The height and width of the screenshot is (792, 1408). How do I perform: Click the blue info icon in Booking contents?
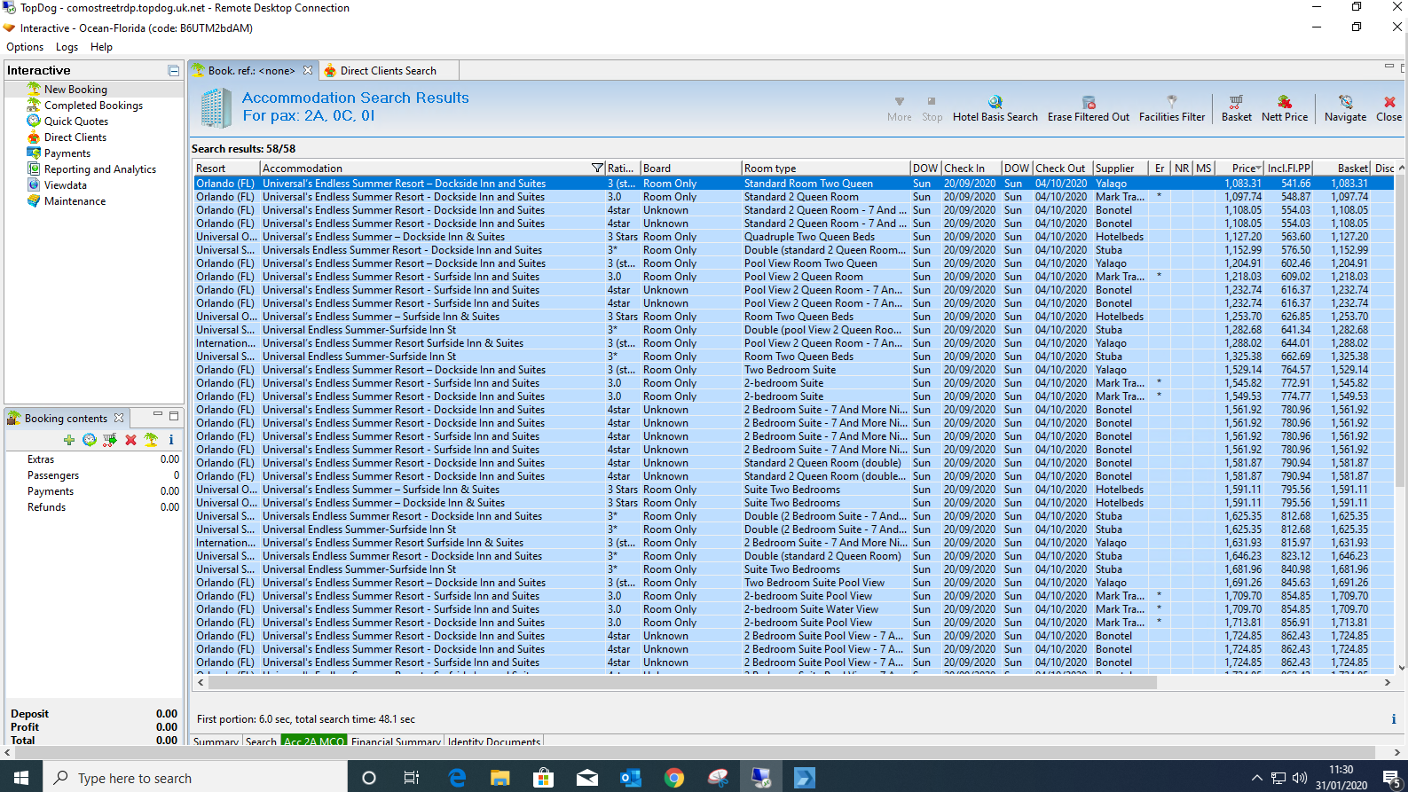[x=171, y=440]
